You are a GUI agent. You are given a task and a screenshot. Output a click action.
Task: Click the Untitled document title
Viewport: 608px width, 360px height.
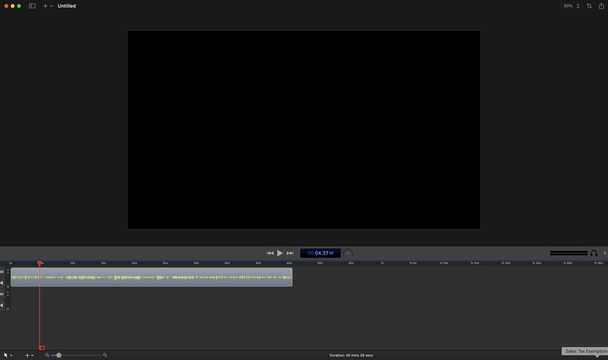(x=66, y=6)
